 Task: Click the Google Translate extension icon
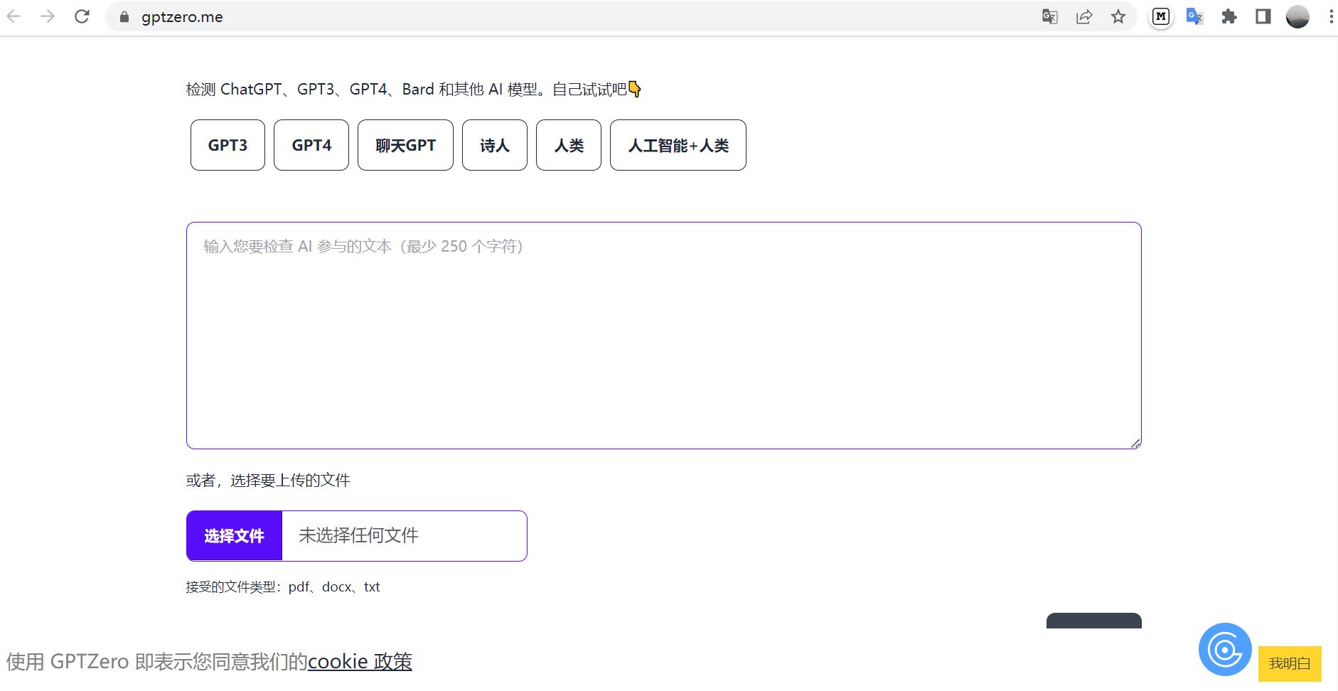[x=1194, y=16]
